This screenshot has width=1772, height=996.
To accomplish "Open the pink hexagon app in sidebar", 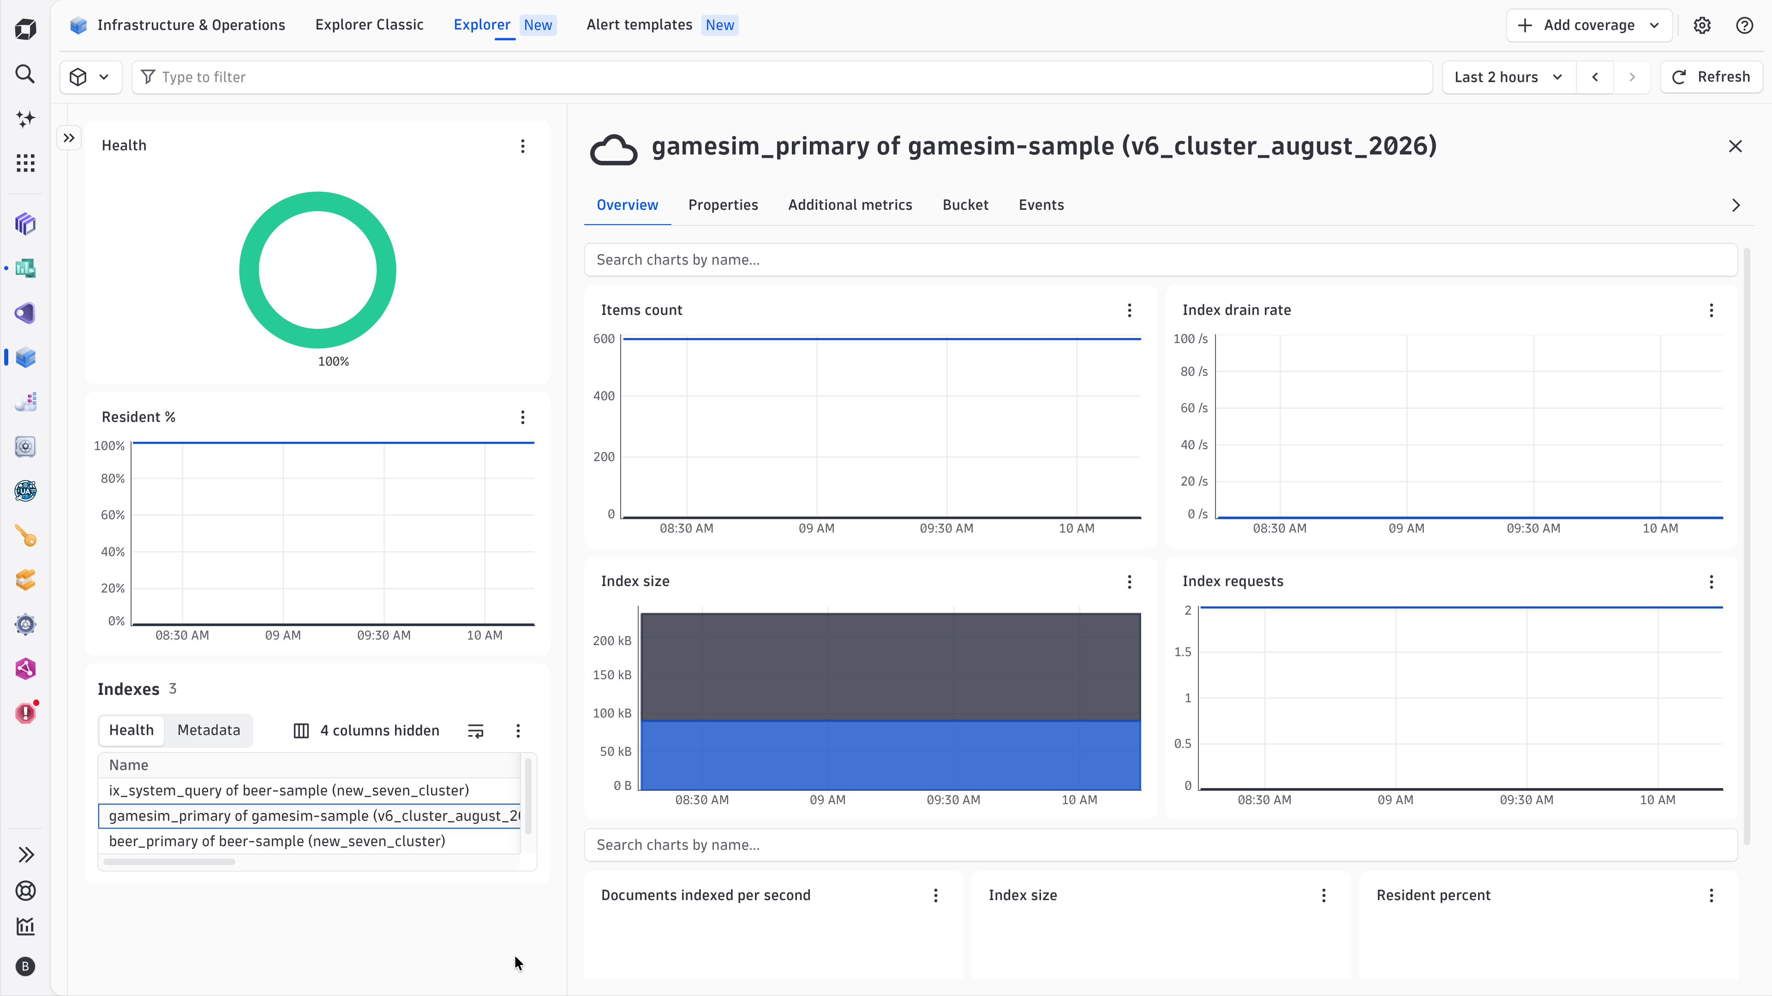I will 25,669.
